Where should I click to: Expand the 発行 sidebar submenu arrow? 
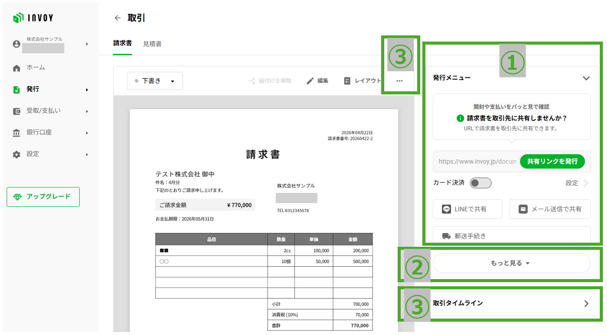(x=87, y=90)
